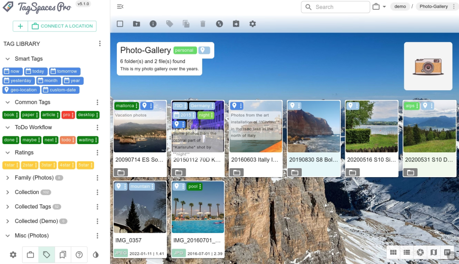Click Connect a Location button
This screenshot has width=459, height=264.
pos(62,26)
